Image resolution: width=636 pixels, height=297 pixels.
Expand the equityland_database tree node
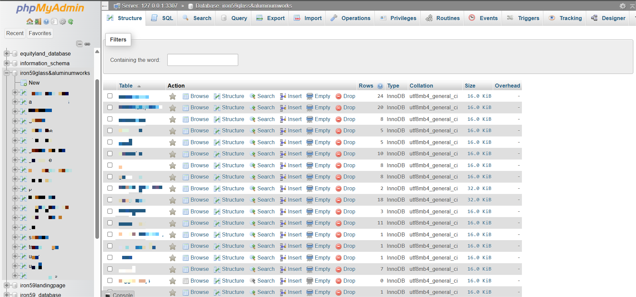(x=6, y=54)
